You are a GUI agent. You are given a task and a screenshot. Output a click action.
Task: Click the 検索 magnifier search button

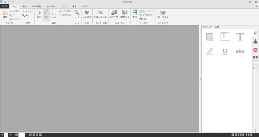coord(26,15)
